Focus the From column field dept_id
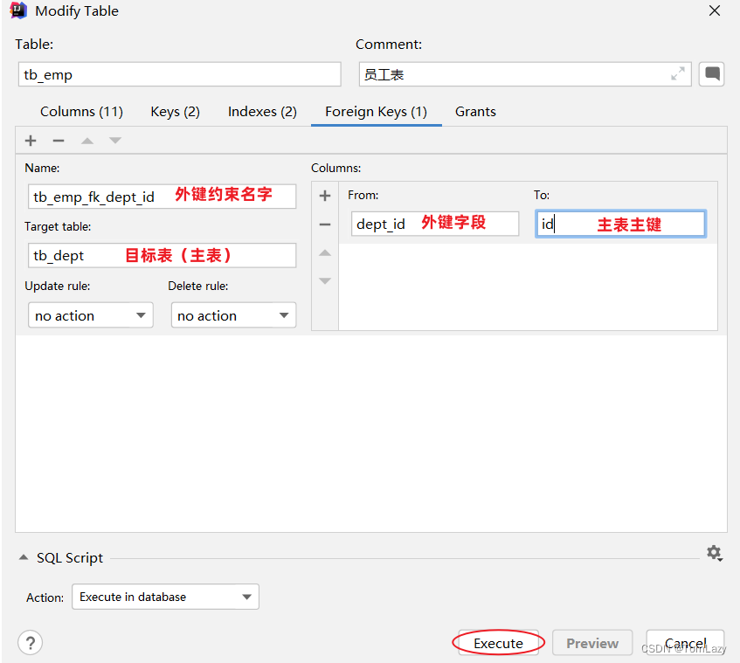 pos(435,224)
